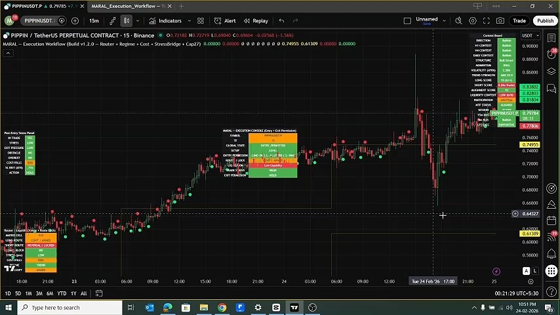
Task: Open the target radar icon in sidebar
Action: 551,188
